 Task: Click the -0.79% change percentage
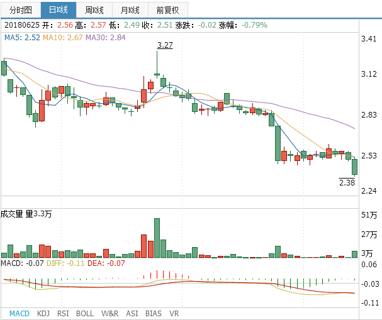point(254,25)
